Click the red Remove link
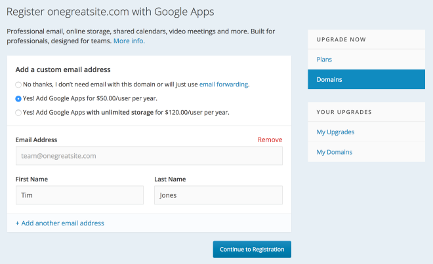The image size is (433, 264). click(270, 140)
